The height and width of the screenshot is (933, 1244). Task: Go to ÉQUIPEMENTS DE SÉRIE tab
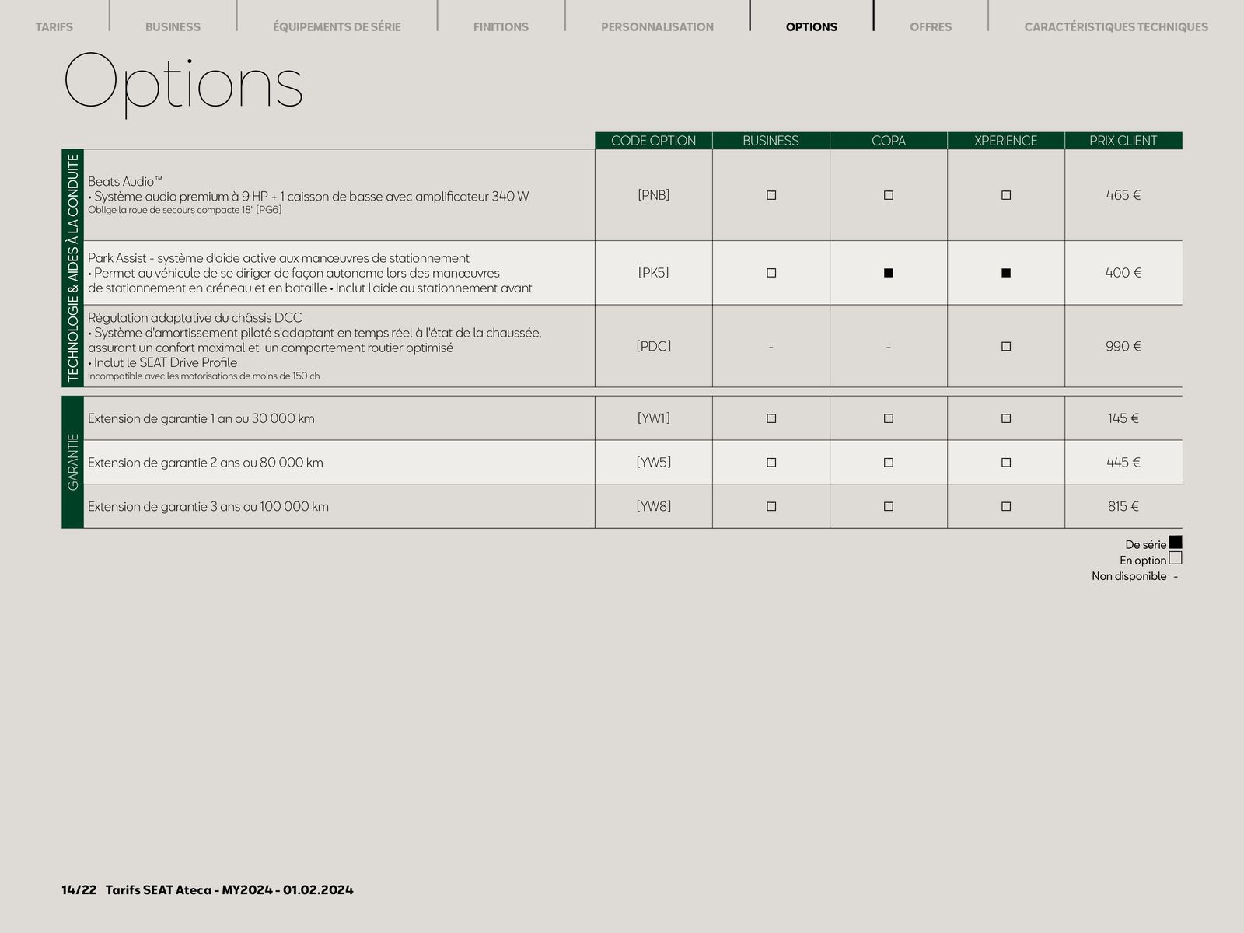337,26
